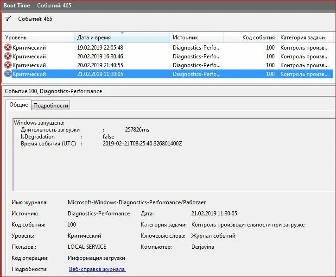Click the Windows запущена: text line
The height and width of the screenshot is (277, 336).
pyautogui.click(x=39, y=123)
